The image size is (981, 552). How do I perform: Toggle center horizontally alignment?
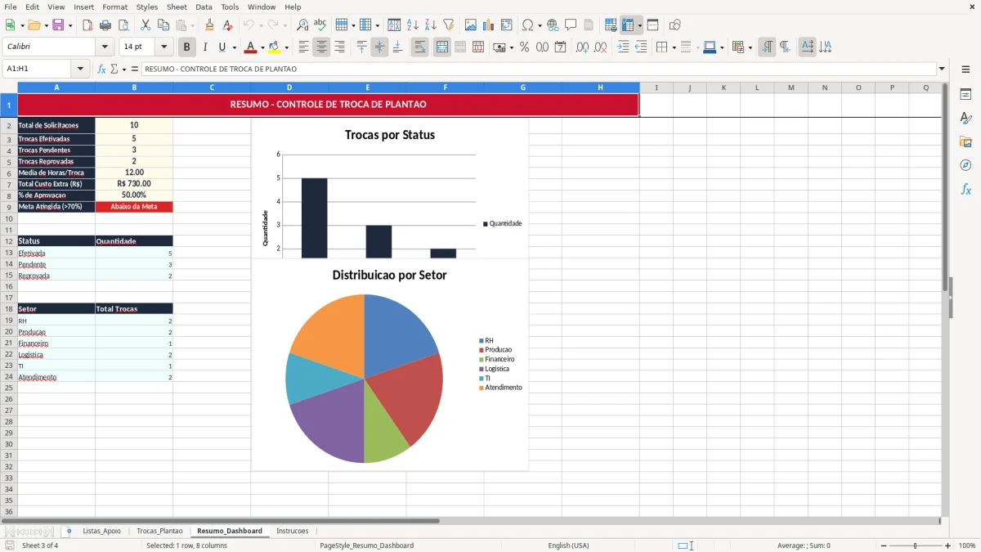coord(321,47)
